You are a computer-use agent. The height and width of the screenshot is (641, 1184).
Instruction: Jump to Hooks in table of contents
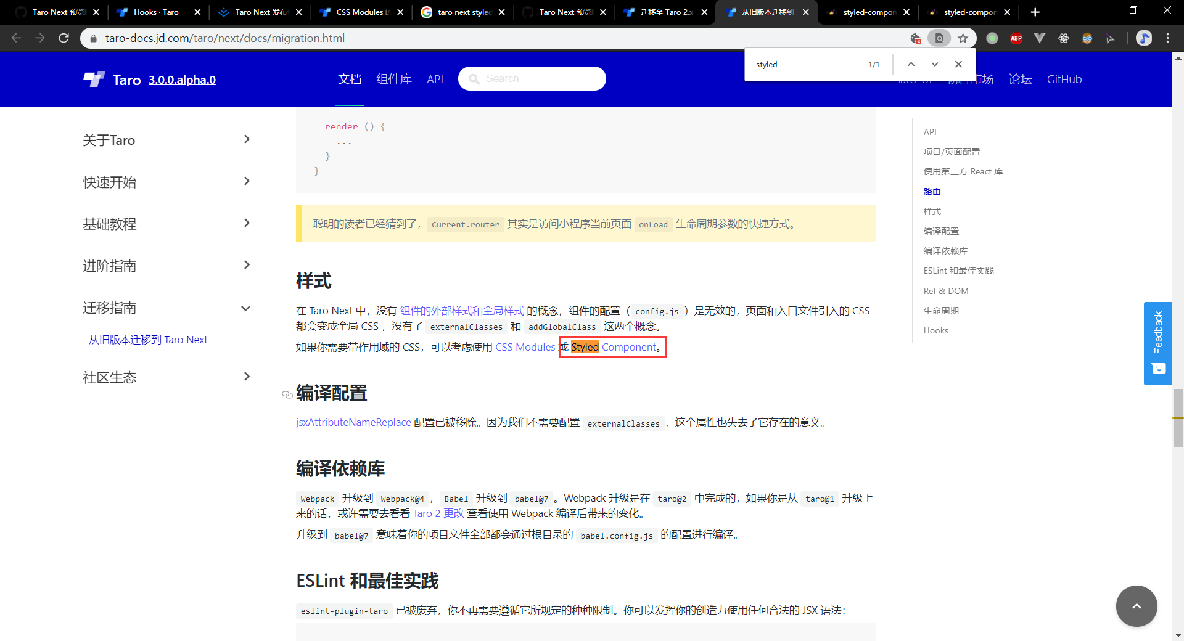[x=935, y=330]
